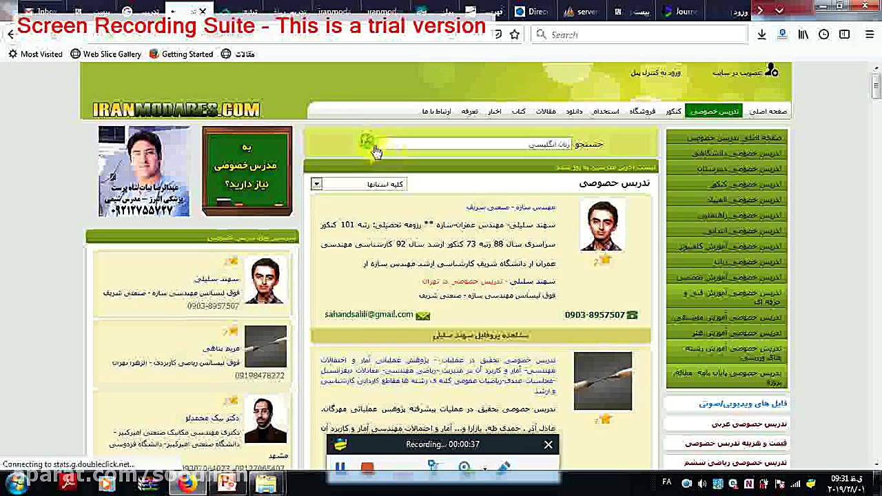Viewport: 882px width, 496px height.
Task: Open the صفحه اصلی nav item
Action: pyautogui.click(x=768, y=111)
